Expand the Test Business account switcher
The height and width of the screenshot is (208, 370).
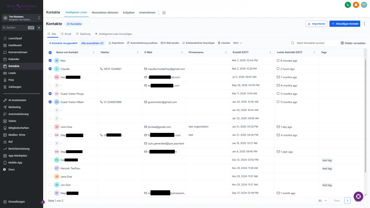point(22,18)
